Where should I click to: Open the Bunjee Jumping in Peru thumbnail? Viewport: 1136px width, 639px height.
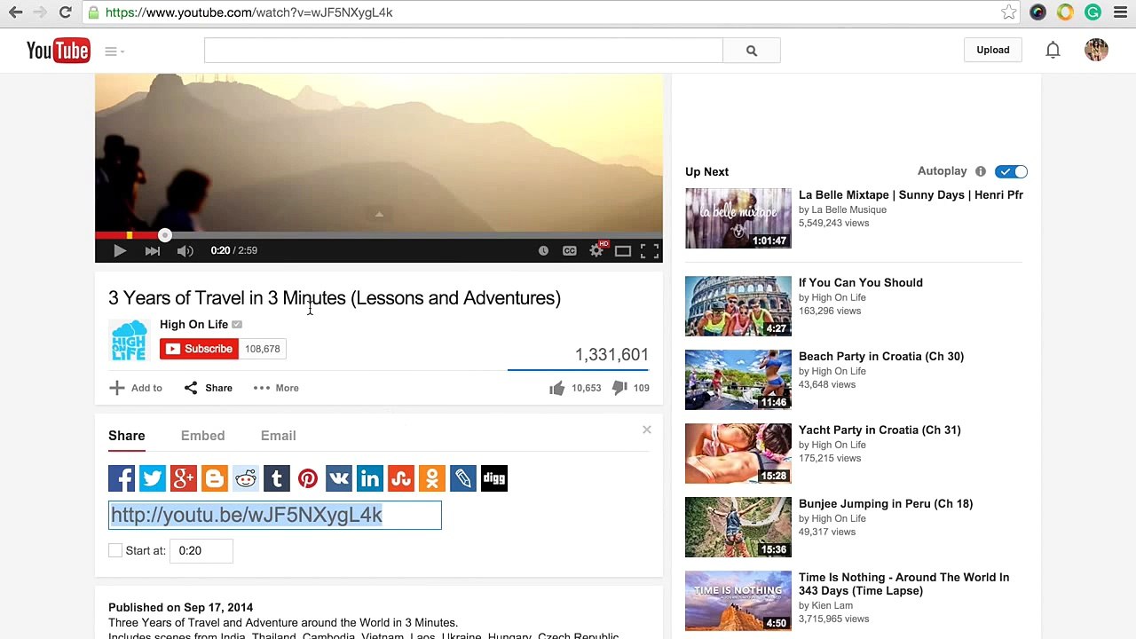[x=738, y=527]
